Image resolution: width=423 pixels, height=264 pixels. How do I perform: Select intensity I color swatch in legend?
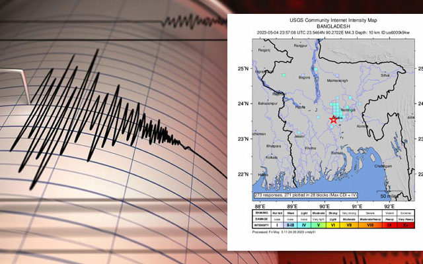[x=277, y=225]
